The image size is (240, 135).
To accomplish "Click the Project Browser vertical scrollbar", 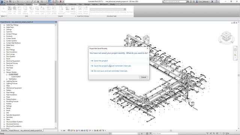I will point(56,91).
